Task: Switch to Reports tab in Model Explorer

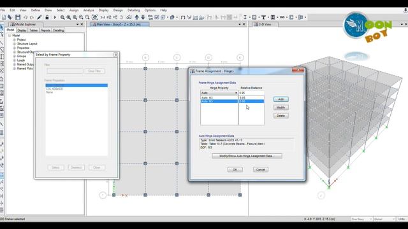Action: point(45,31)
